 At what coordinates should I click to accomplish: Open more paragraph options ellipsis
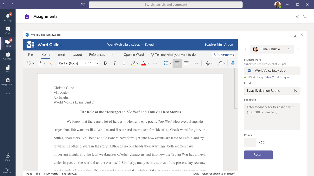196,63
